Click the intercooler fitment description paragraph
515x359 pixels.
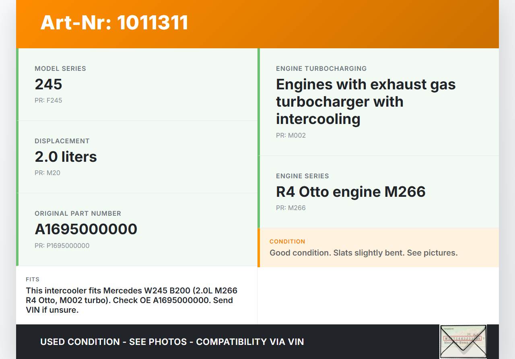(x=132, y=300)
